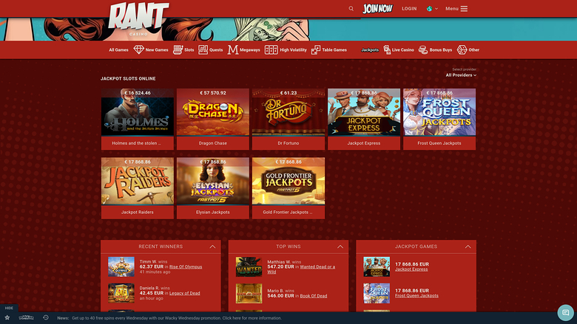The height and width of the screenshot is (324, 577).
Task: Collapse the Jackpot Games panel
Action: point(468,247)
